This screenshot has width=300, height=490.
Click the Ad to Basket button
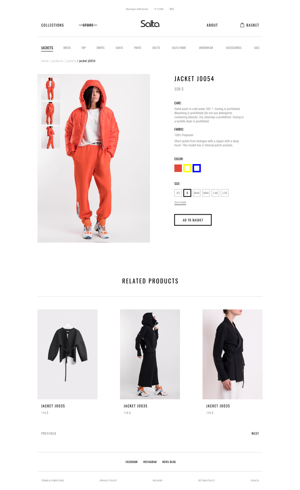click(x=193, y=220)
